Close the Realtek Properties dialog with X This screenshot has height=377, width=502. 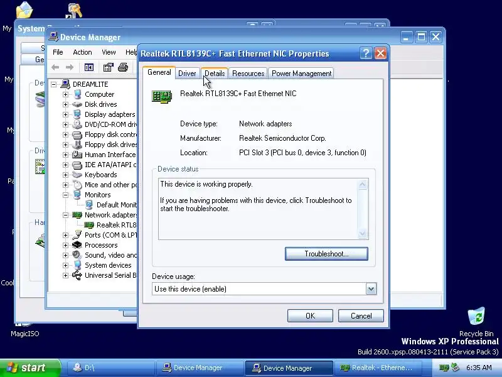click(380, 53)
